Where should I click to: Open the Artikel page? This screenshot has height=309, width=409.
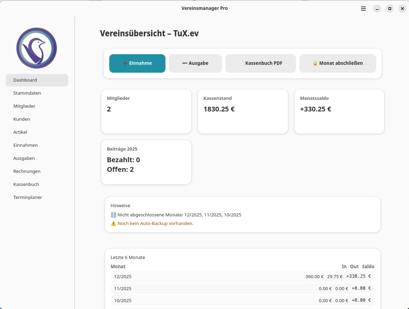click(x=20, y=132)
